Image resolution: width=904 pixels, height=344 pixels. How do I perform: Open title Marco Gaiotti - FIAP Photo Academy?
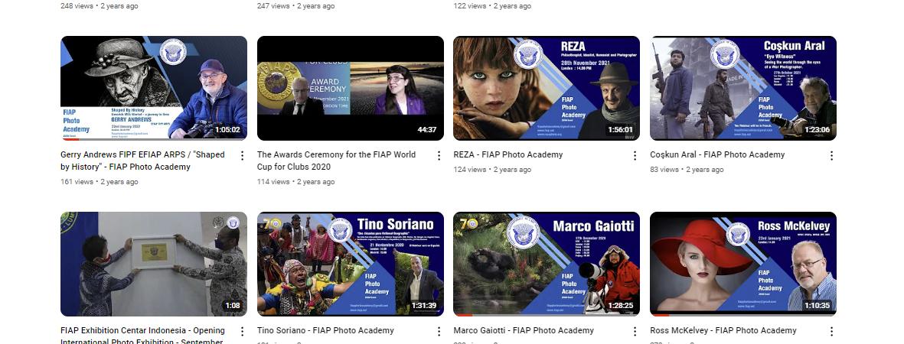point(524,330)
